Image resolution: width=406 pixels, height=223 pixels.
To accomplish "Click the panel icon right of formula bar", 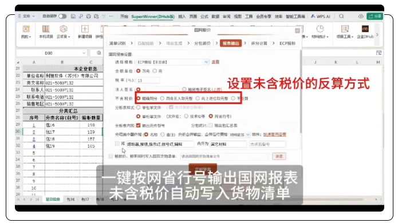I will tap(379, 53).
